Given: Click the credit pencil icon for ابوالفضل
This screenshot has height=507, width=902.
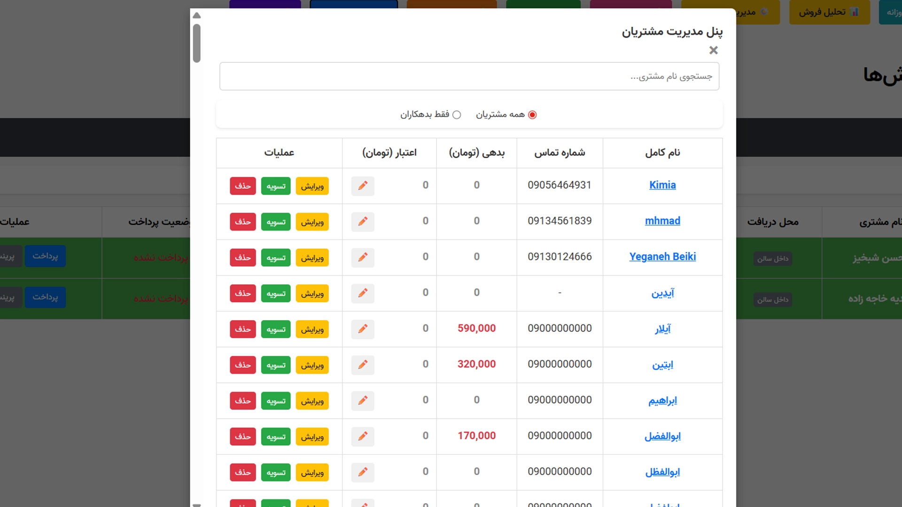Looking at the screenshot, I should (363, 436).
